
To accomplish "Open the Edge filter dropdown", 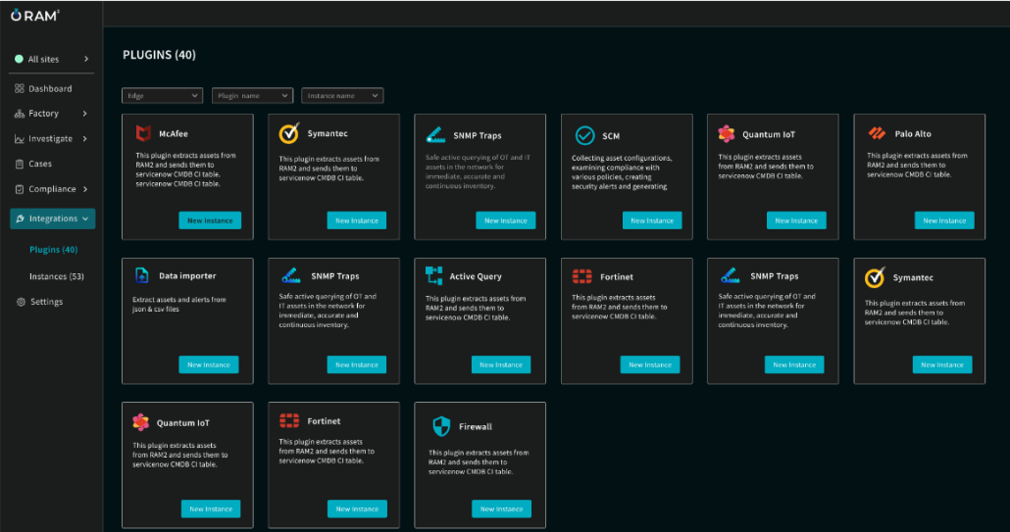I will [x=163, y=95].
